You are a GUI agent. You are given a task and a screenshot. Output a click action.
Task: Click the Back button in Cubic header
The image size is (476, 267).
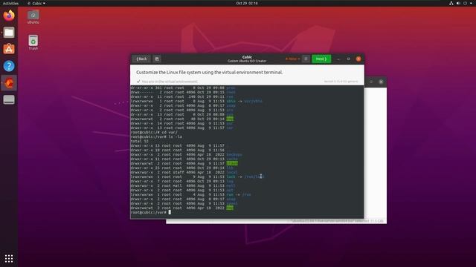pos(141,59)
